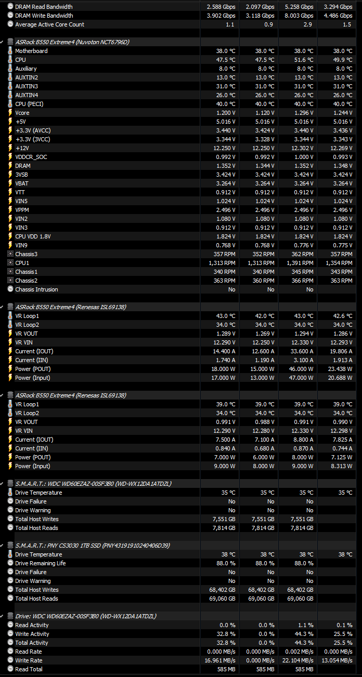Click the 22.104 MB/s write rate value
The width and height of the screenshot is (362, 677).
click(297, 660)
